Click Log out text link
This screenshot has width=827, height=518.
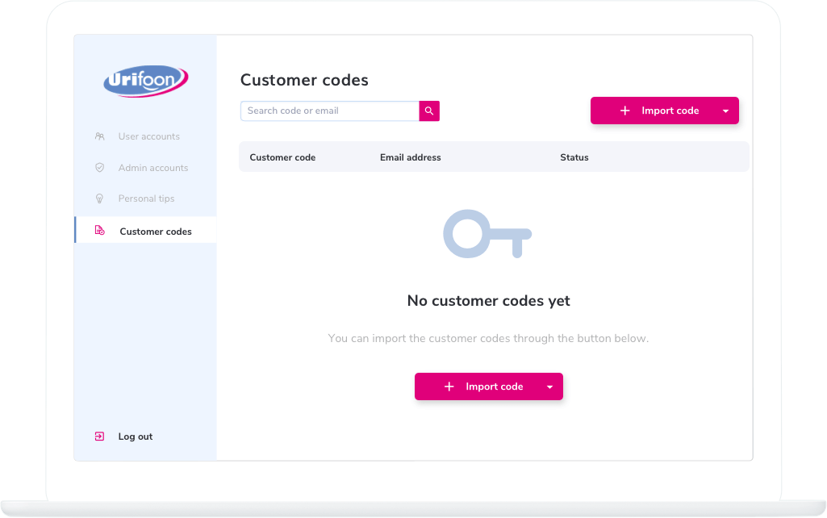point(136,437)
